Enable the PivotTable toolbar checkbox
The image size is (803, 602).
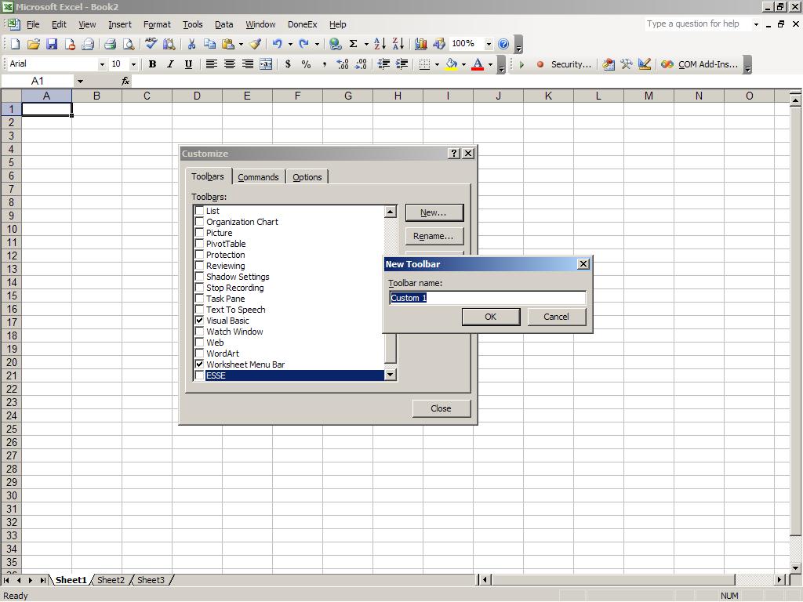[199, 244]
